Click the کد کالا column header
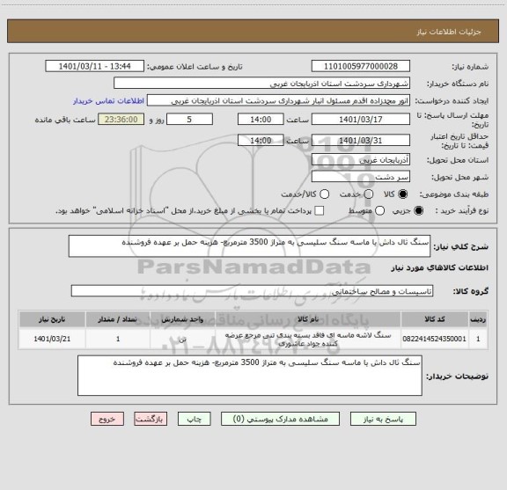The width and height of the screenshot is (507, 490). pos(435,319)
